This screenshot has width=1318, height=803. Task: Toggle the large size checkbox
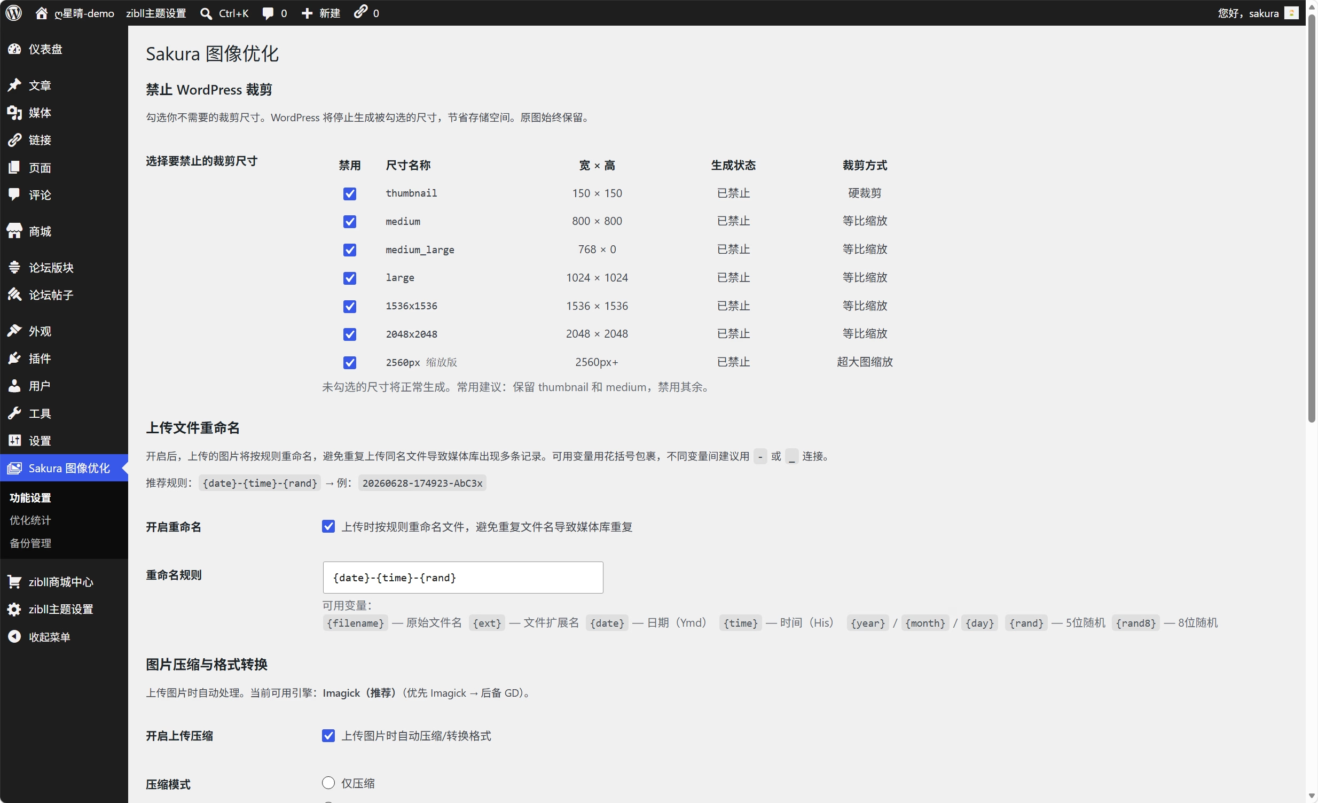(350, 278)
